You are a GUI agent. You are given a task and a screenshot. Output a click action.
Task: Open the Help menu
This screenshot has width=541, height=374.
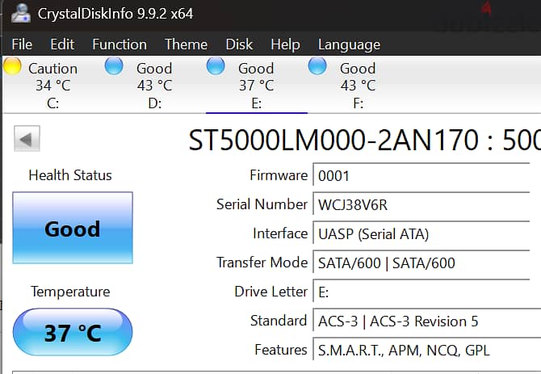click(x=285, y=44)
